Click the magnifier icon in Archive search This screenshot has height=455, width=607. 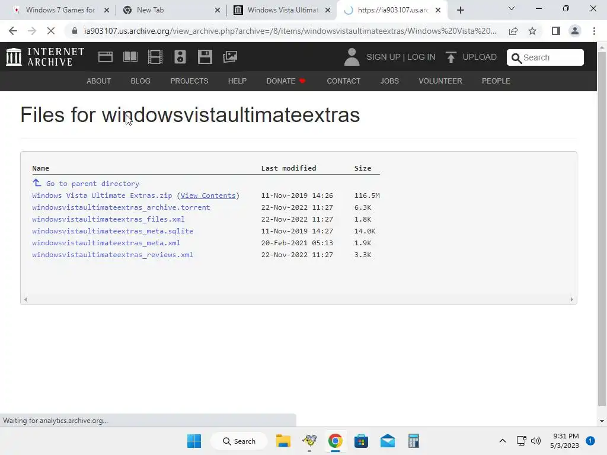point(516,58)
